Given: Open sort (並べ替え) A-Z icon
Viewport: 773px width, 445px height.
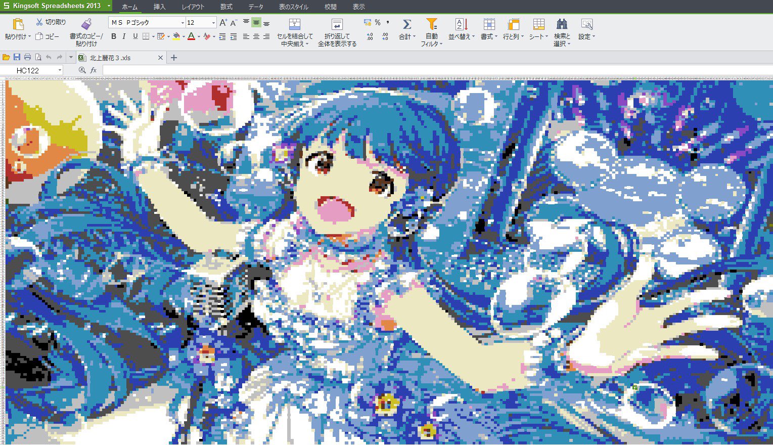Looking at the screenshot, I should click(462, 24).
